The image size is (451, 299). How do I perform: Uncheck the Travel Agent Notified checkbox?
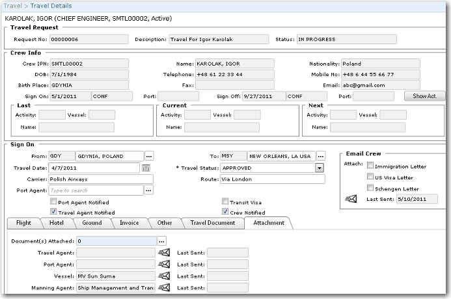(x=53, y=212)
